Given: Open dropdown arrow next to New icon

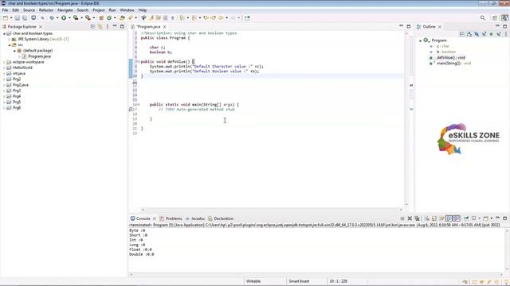Looking at the screenshot, I should click(11, 17).
